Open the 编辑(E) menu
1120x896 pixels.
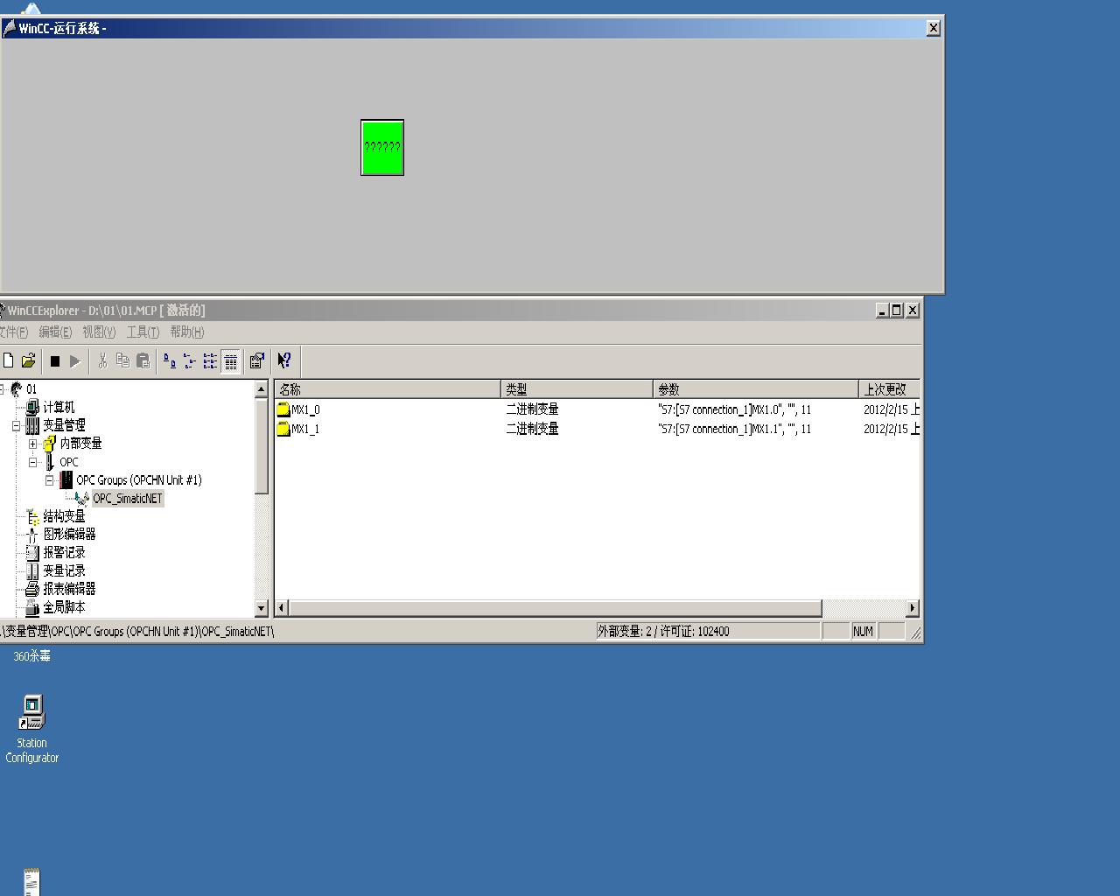pyautogui.click(x=55, y=332)
